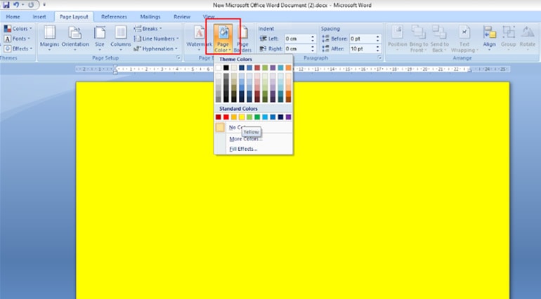Click the Undo arrow icon
The width and height of the screenshot is (541, 299).
click(16, 5)
